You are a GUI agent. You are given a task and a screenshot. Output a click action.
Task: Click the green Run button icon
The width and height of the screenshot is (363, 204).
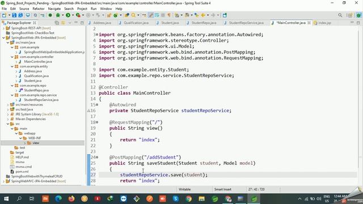(x=68, y=15)
